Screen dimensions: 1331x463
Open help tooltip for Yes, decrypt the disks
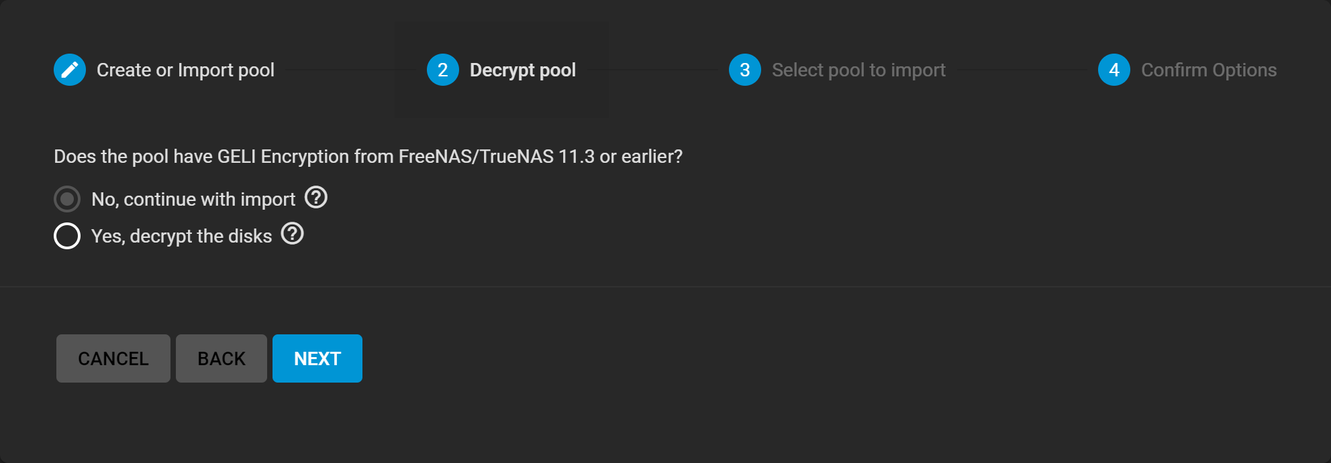pos(293,234)
